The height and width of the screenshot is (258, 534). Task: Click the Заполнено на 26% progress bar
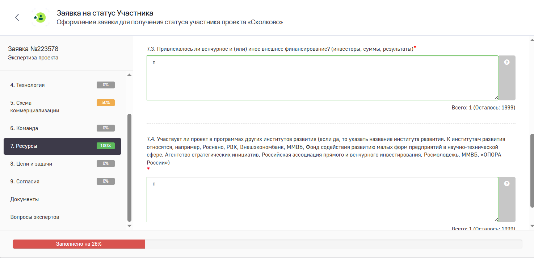pos(267,244)
